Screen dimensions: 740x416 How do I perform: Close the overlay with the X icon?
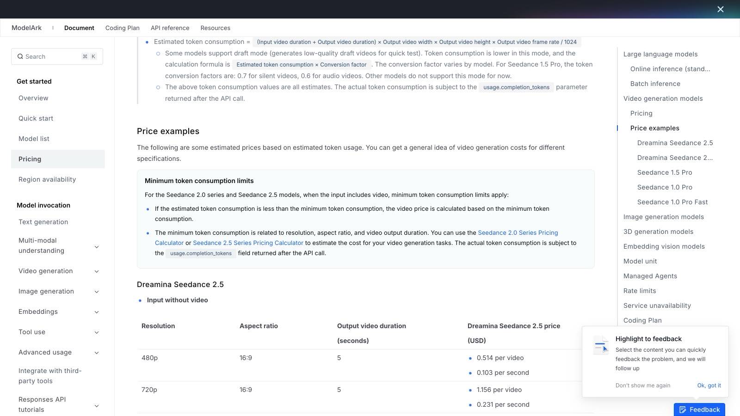coord(721,9)
